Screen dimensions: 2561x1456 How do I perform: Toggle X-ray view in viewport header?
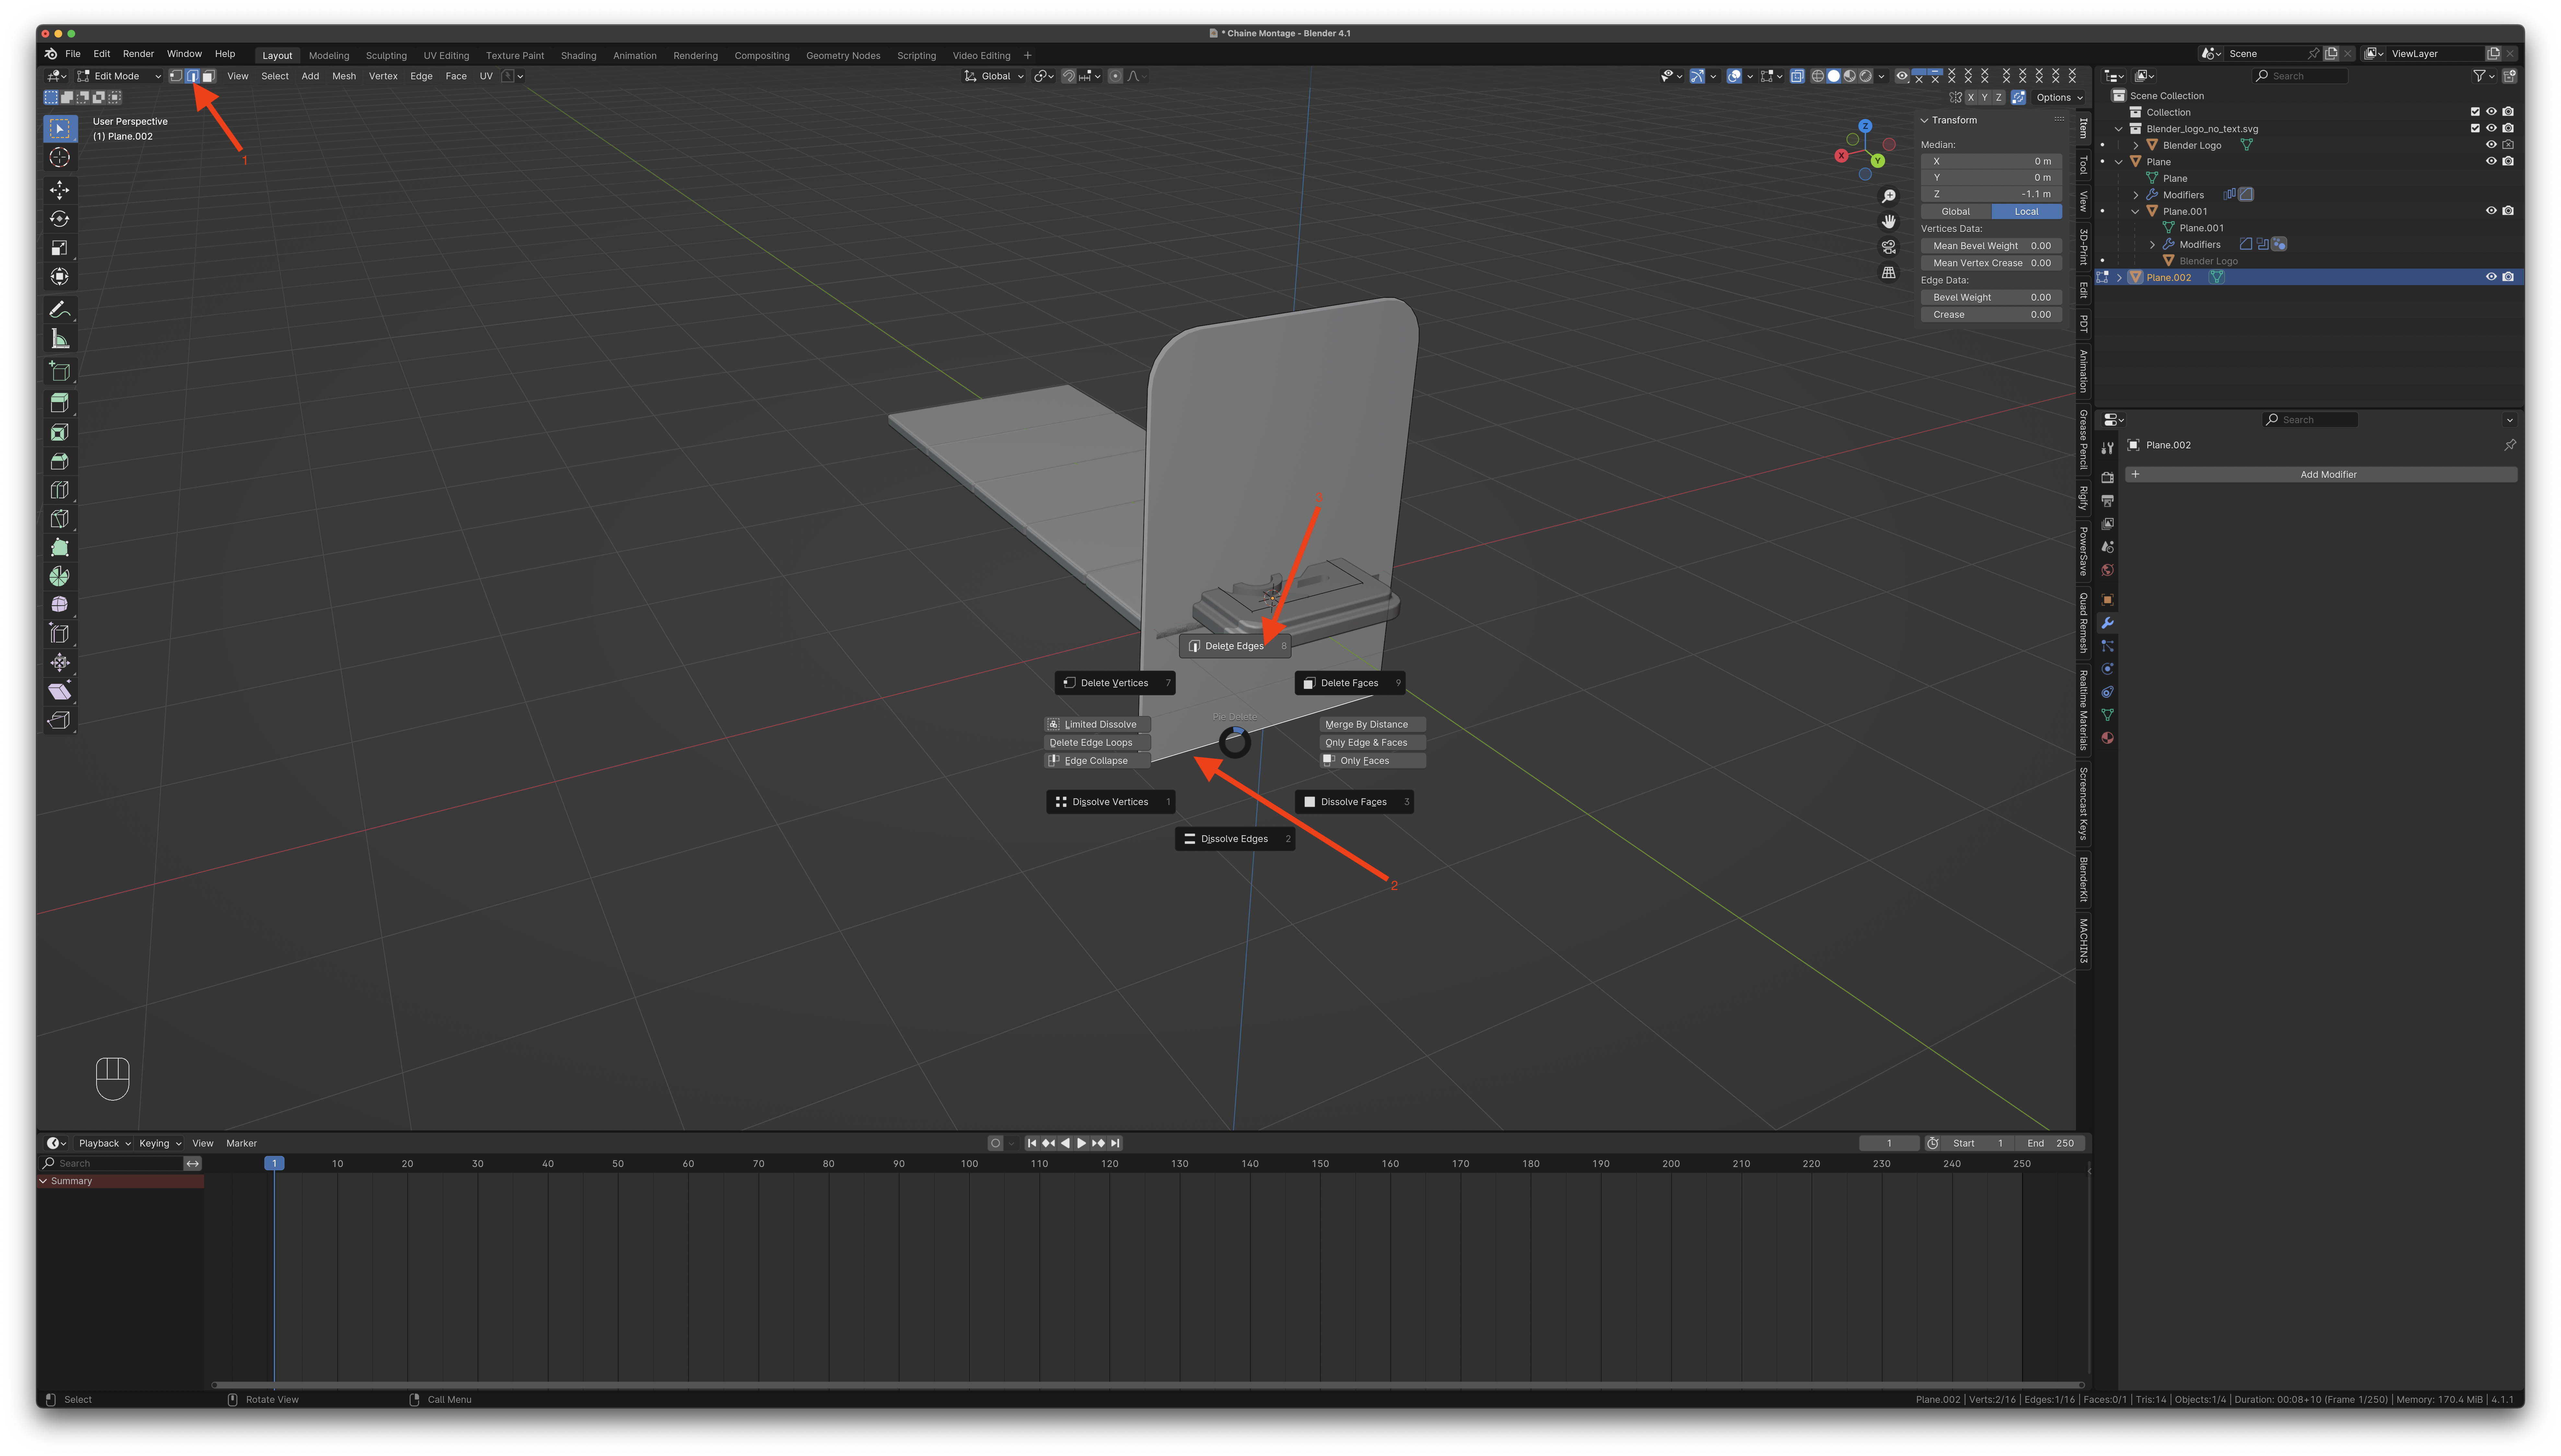point(1797,76)
